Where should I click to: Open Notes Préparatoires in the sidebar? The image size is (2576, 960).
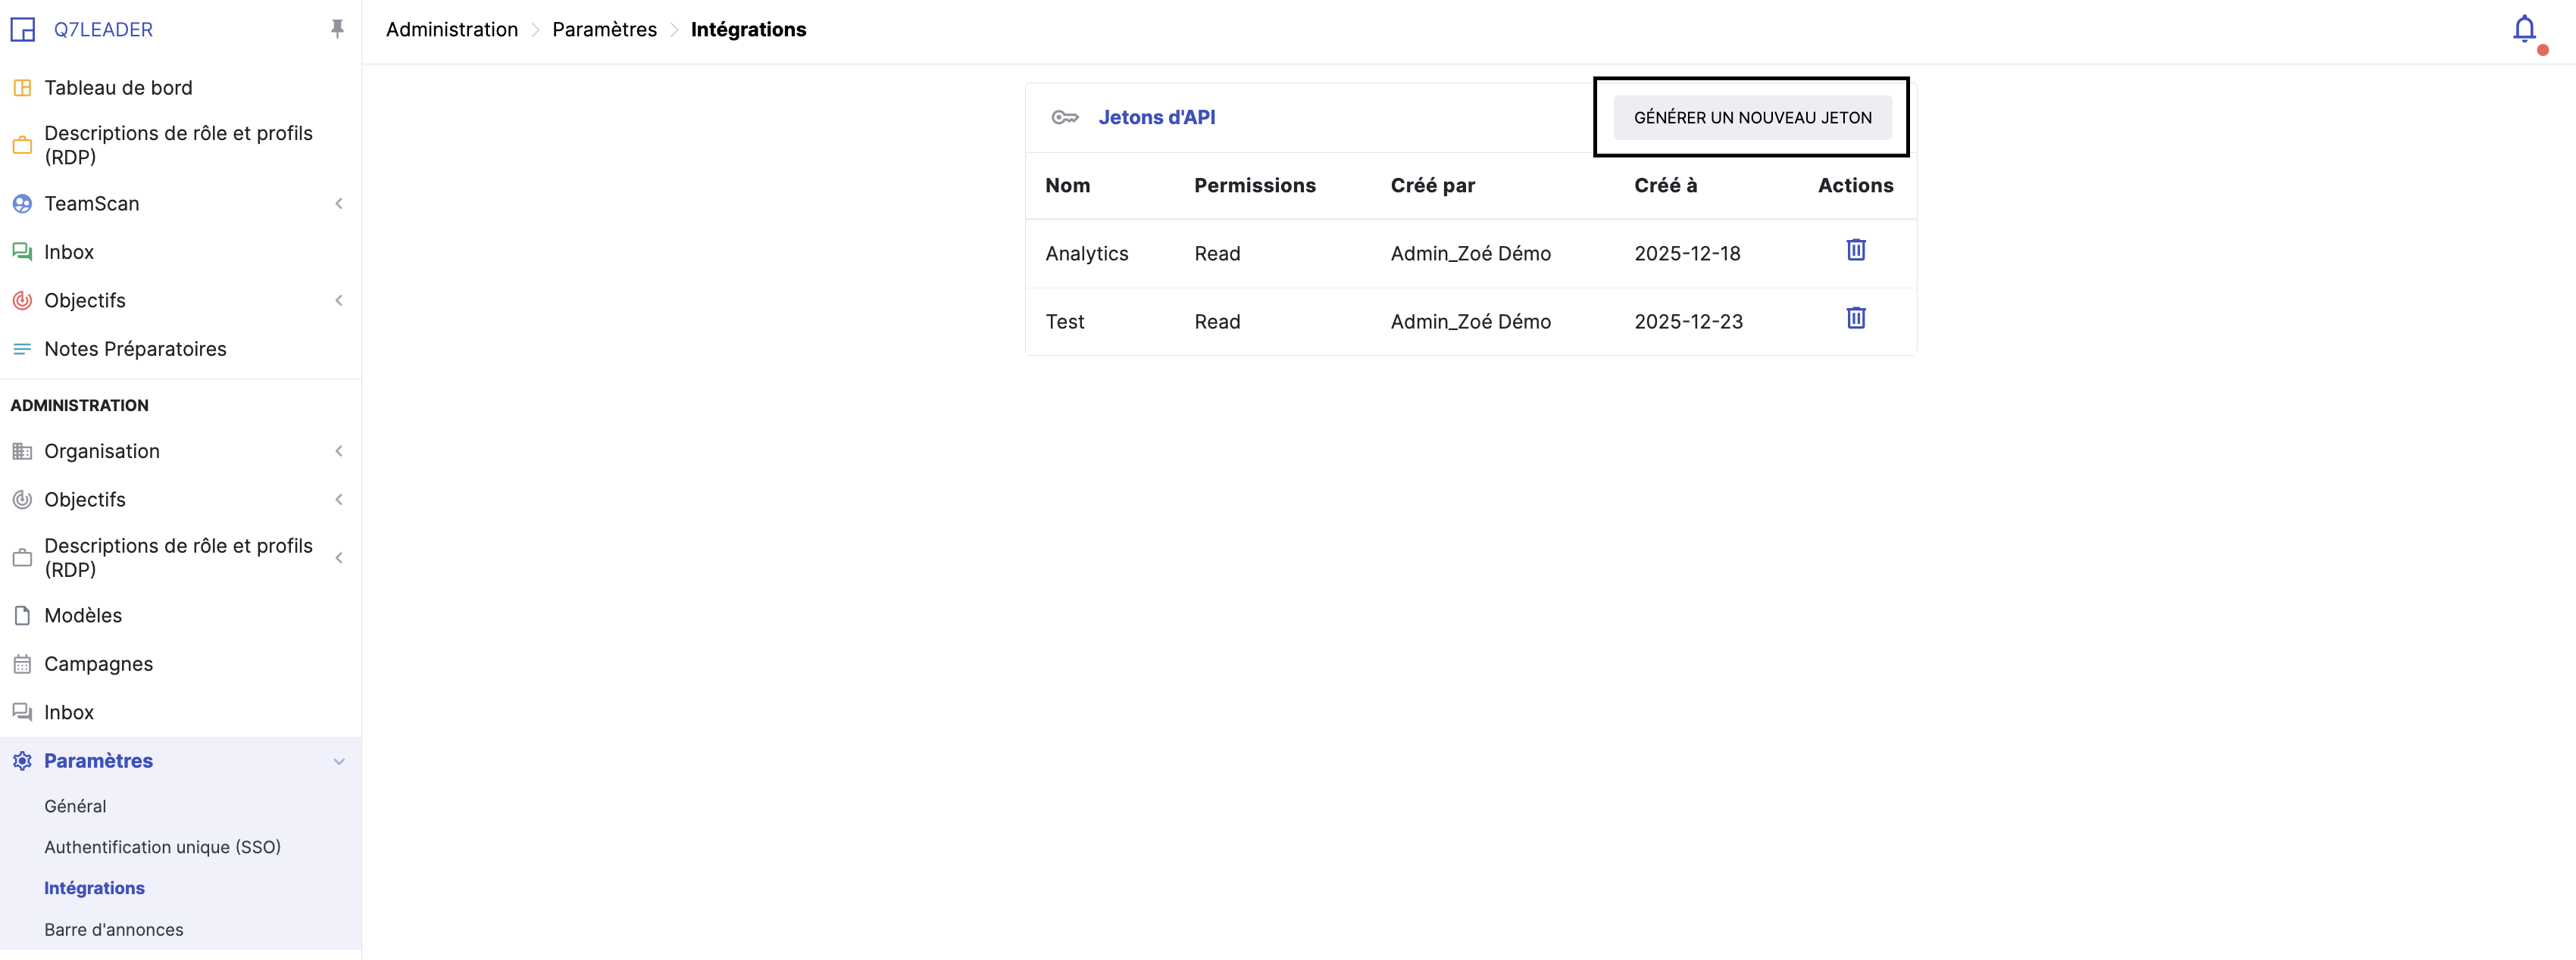(135, 348)
